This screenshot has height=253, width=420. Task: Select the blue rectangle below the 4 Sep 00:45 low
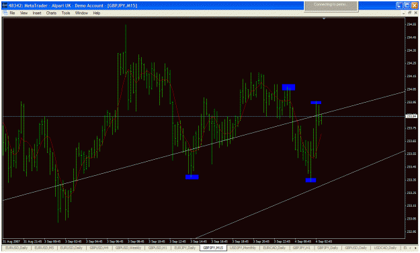pyautogui.click(x=310, y=180)
